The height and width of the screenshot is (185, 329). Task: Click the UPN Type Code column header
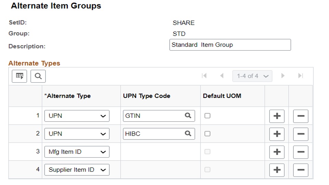click(147, 96)
